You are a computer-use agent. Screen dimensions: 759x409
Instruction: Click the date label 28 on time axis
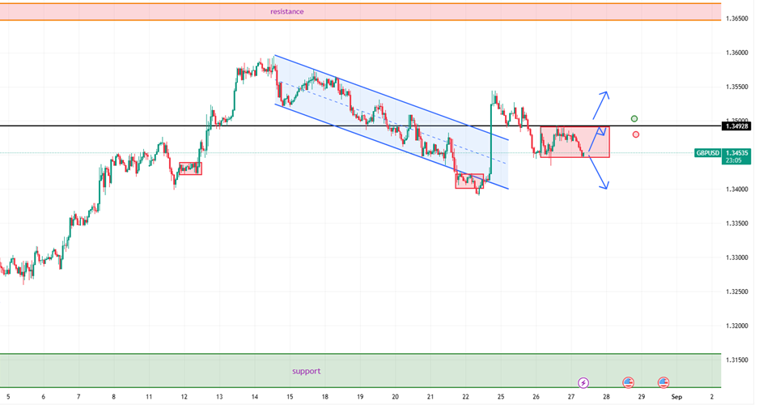click(x=606, y=397)
